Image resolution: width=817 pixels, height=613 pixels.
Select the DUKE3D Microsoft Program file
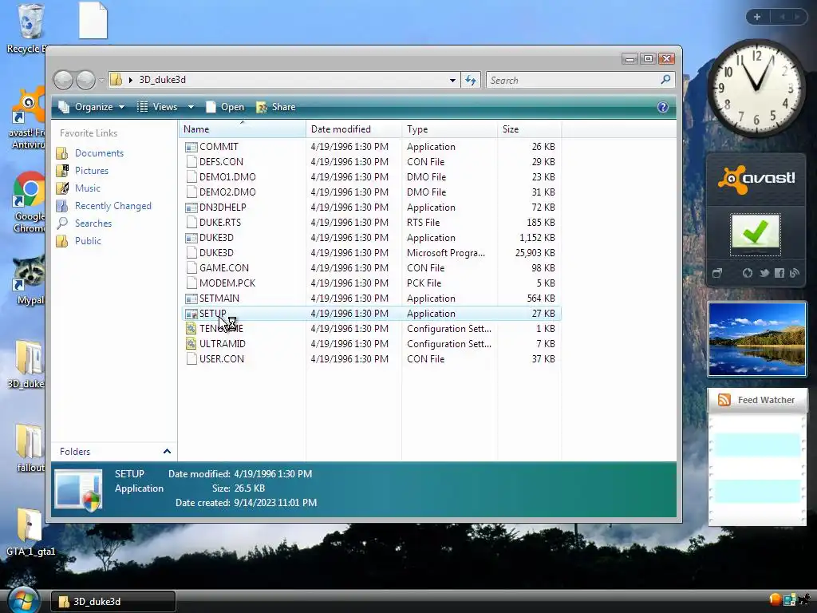click(x=371, y=252)
